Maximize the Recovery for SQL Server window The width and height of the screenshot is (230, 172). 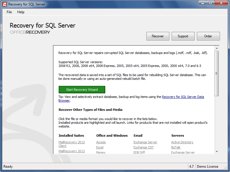(210, 3)
